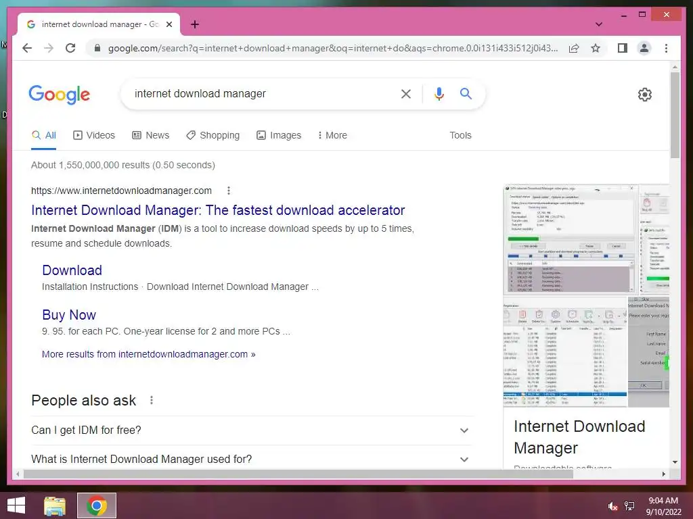Viewport: 693px width, 519px height.
Task: Switch to Videos results
Action: (94, 135)
